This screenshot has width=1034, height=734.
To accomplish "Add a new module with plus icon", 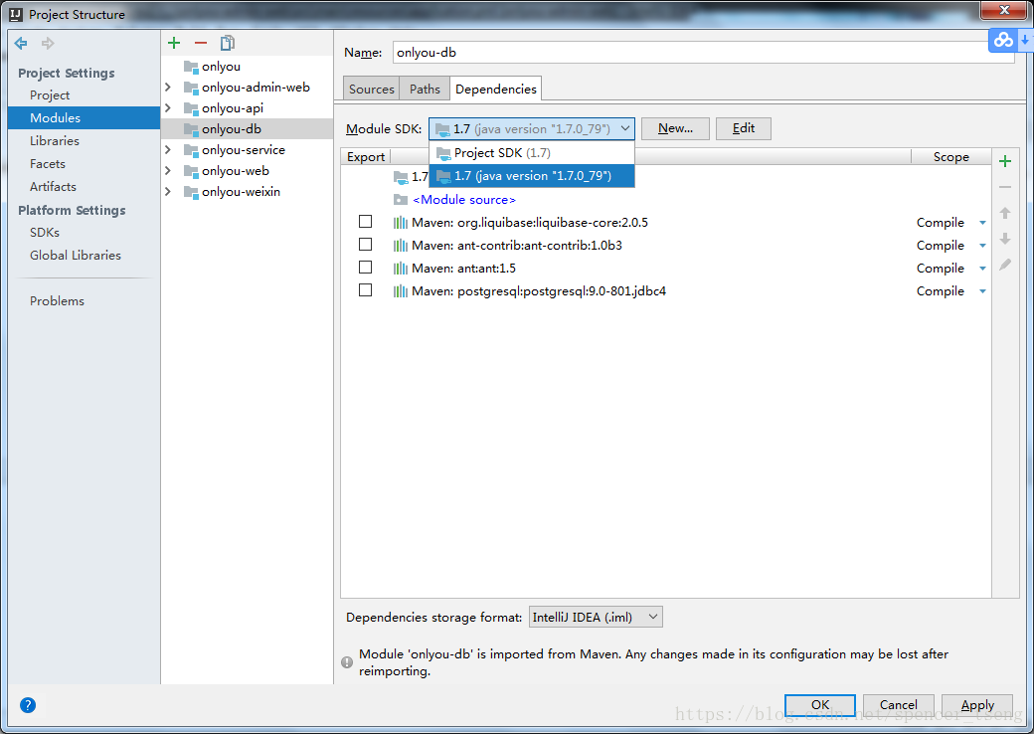I will (x=174, y=43).
